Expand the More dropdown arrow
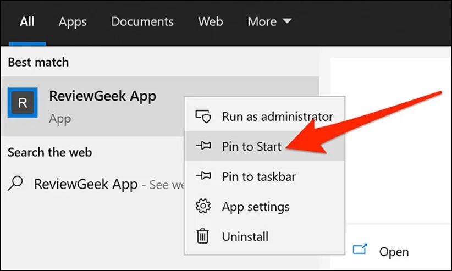452x271 pixels. pyautogui.click(x=286, y=22)
